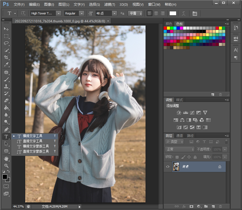This screenshot has height=210, width=242.
Task: Select the Crop tool
Action: pos(6,57)
